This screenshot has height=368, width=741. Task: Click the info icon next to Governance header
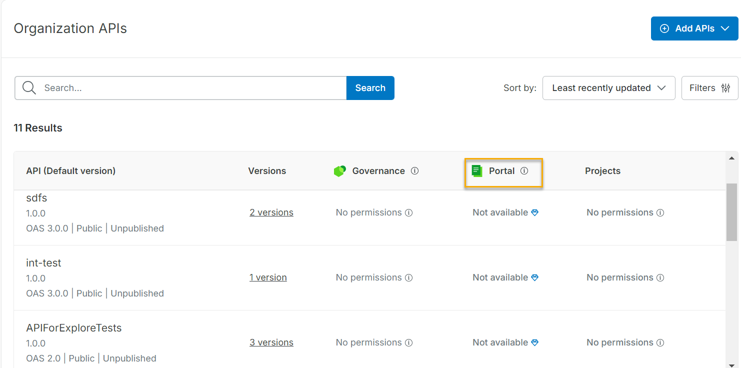414,170
